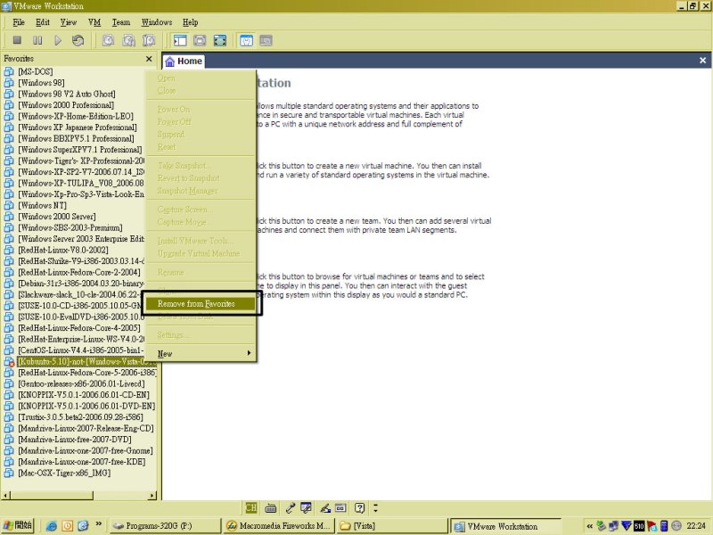
Task: Click the Suspend pause toolbar icon
Action: [37, 40]
